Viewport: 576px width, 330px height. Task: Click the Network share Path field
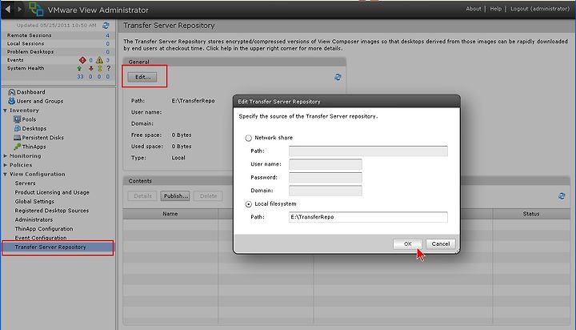(x=368, y=151)
